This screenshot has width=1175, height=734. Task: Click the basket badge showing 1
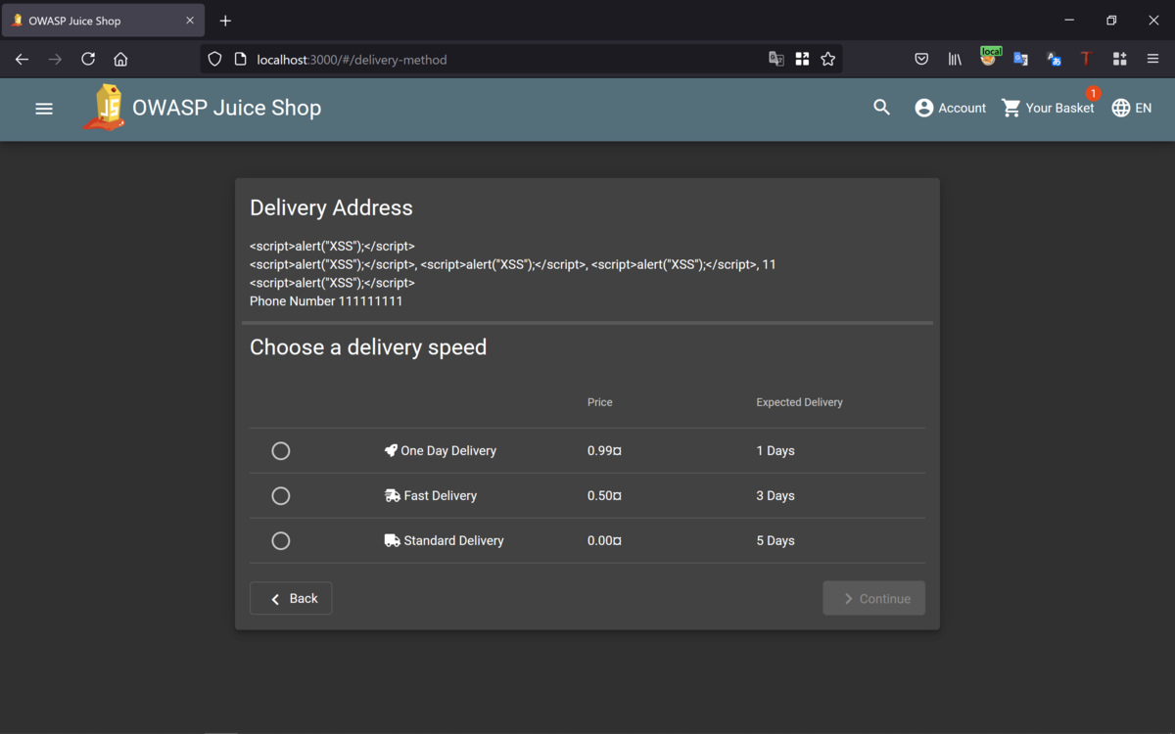pos(1093,94)
